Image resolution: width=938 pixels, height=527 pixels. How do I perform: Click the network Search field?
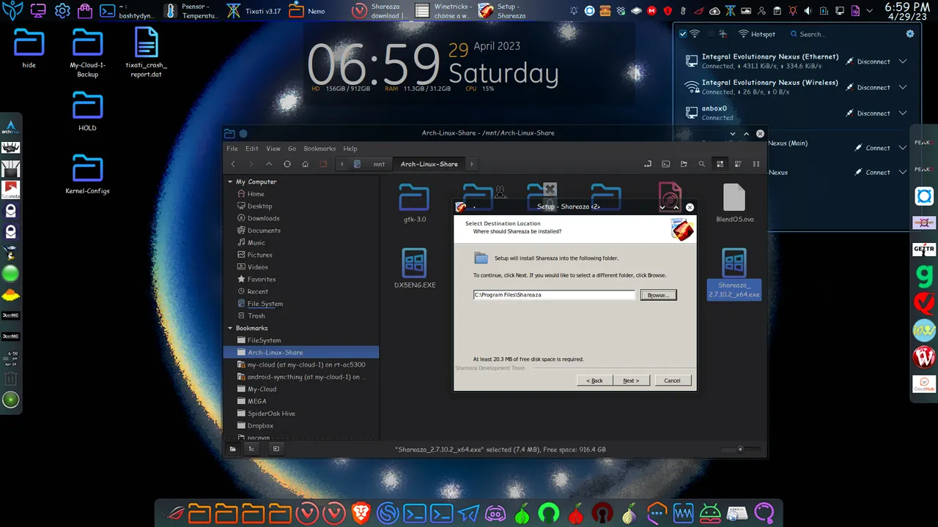point(843,34)
